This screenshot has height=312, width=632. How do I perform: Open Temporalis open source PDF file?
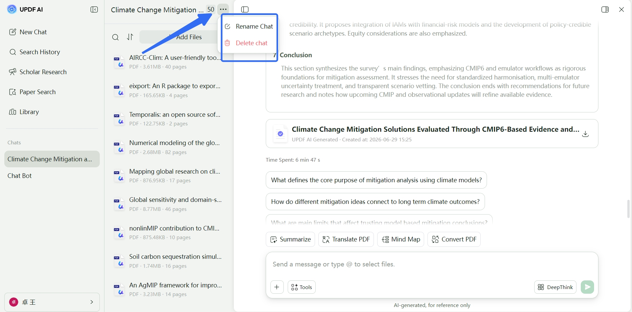click(x=168, y=119)
